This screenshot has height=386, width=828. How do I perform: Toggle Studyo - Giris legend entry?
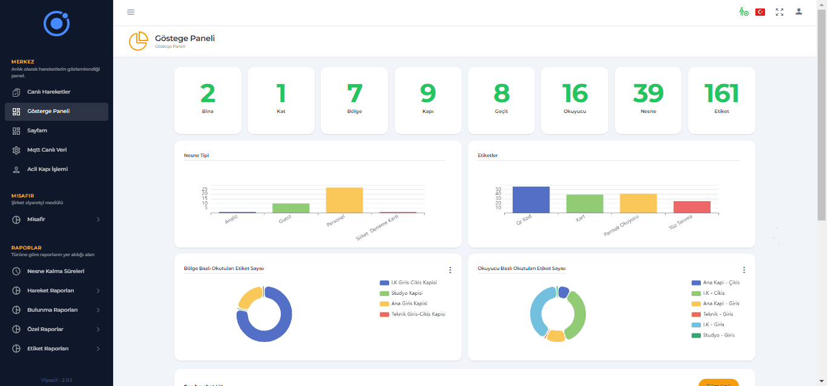click(713, 335)
